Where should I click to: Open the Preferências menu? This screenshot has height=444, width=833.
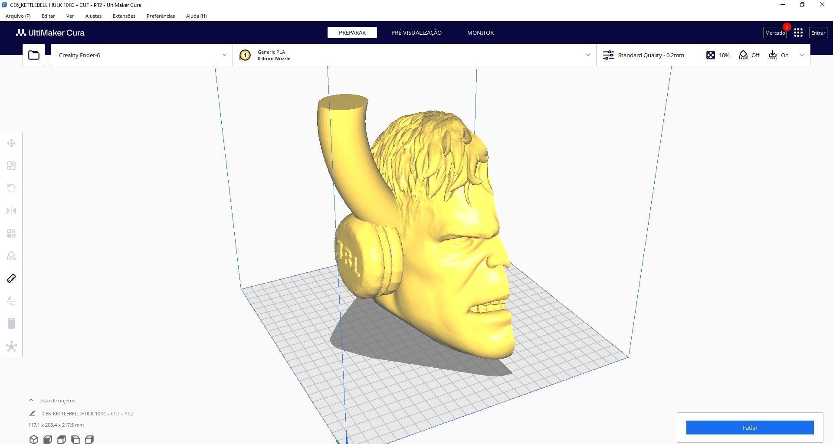[161, 16]
